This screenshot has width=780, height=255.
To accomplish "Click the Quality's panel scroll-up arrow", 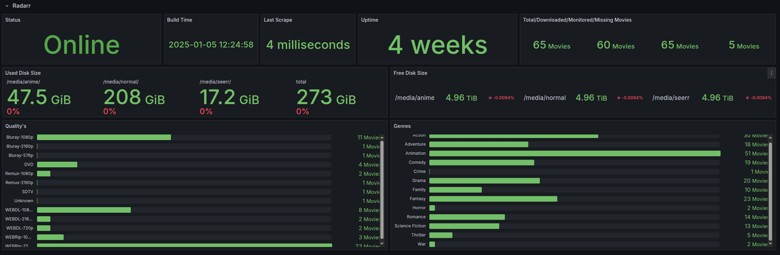I will point(382,137).
